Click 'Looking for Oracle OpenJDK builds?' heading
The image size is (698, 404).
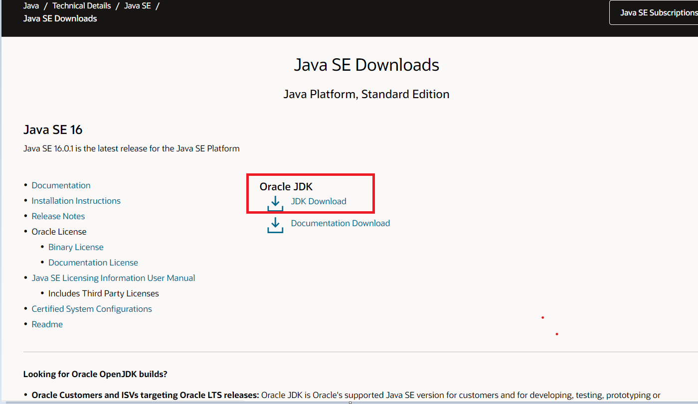point(95,374)
